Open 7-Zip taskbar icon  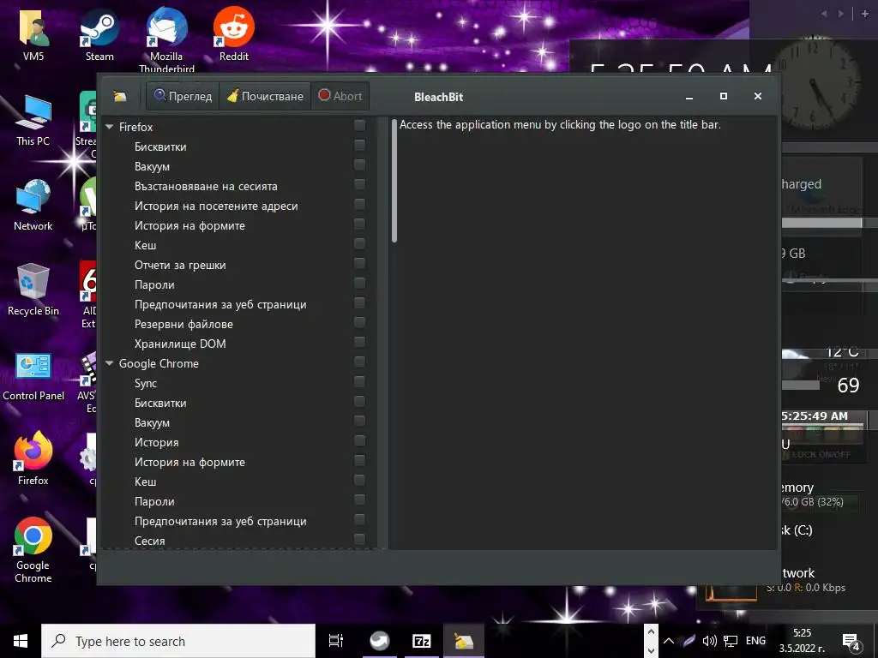coord(421,641)
